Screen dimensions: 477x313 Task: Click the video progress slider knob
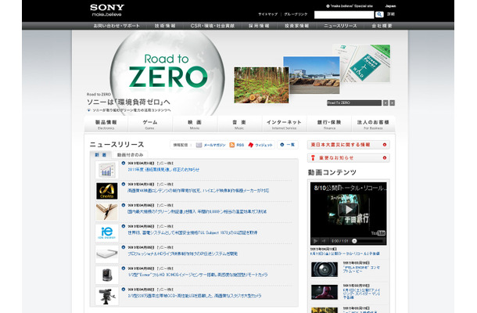tap(354, 241)
